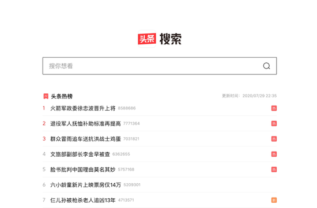Click the 更新时间 timestamp text
The image size is (317, 208).
click(249, 96)
